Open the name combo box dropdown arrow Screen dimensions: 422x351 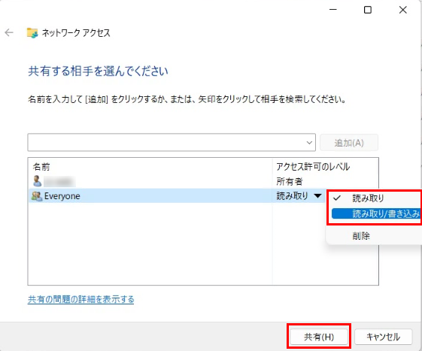tap(309, 143)
